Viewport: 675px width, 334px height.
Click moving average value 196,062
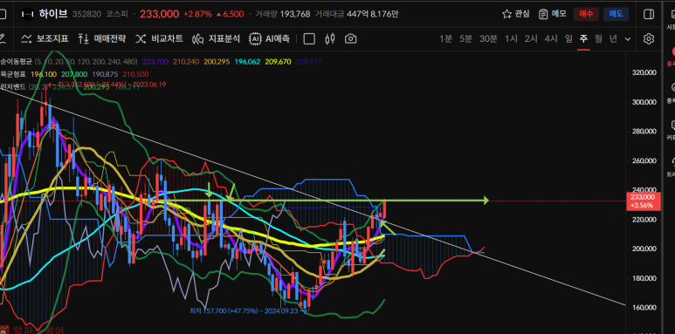tap(247, 62)
